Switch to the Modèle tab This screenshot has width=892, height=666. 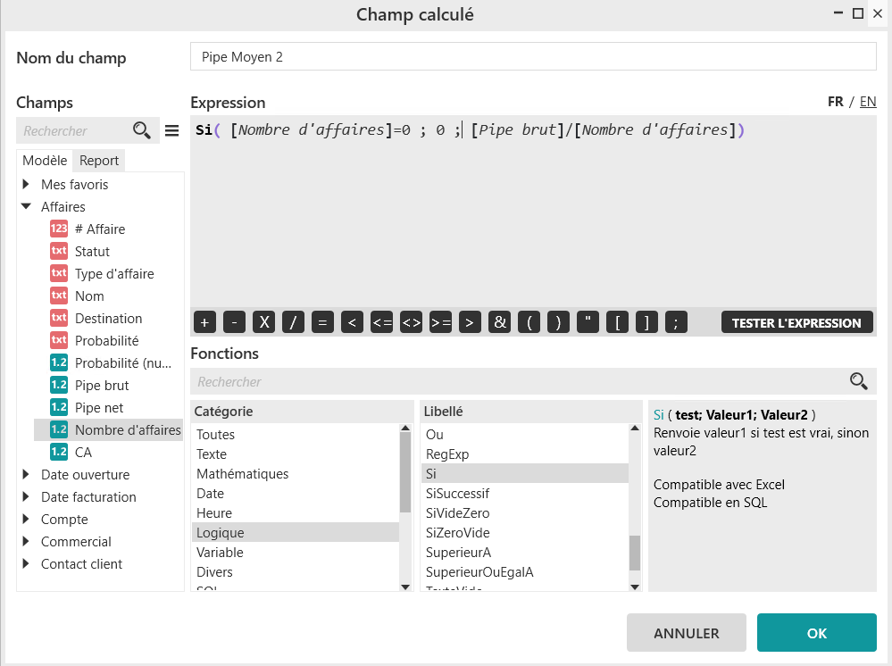[x=45, y=161]
